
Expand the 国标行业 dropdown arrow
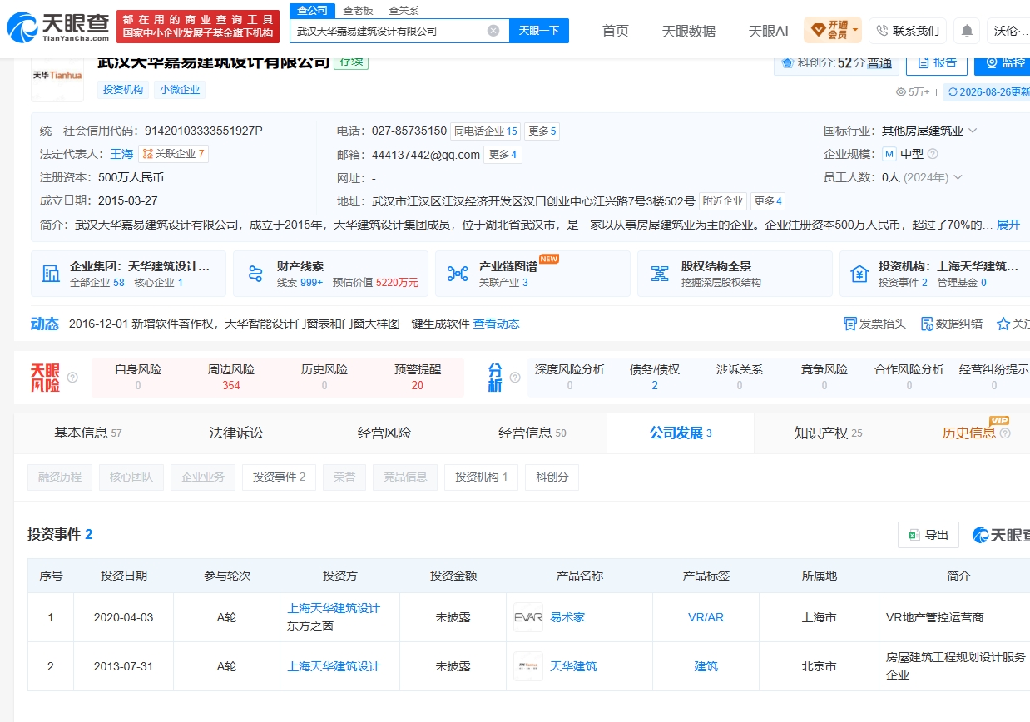point(972,131)
